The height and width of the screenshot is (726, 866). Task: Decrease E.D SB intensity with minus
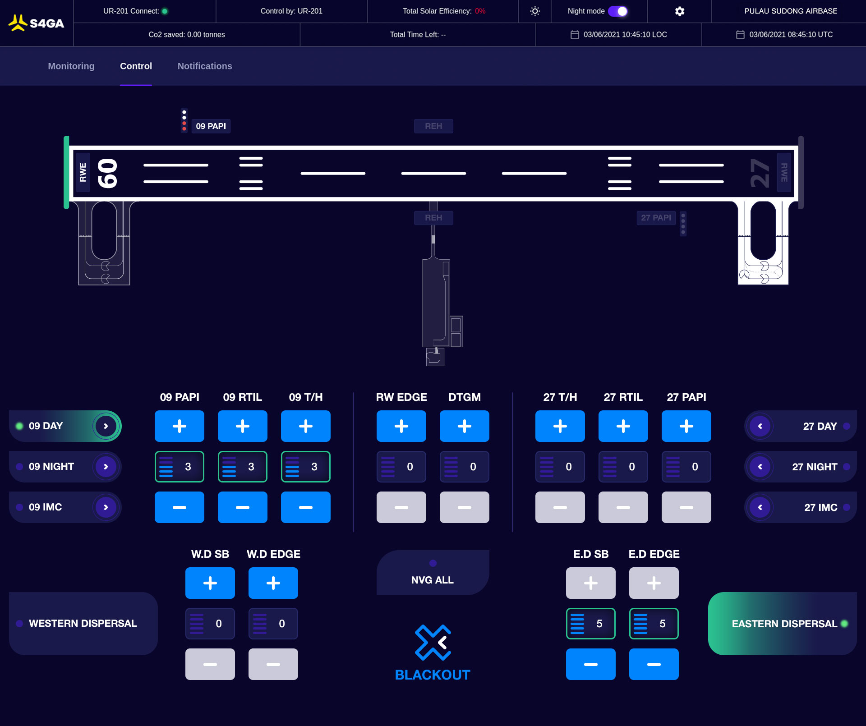tap(591, 664)
